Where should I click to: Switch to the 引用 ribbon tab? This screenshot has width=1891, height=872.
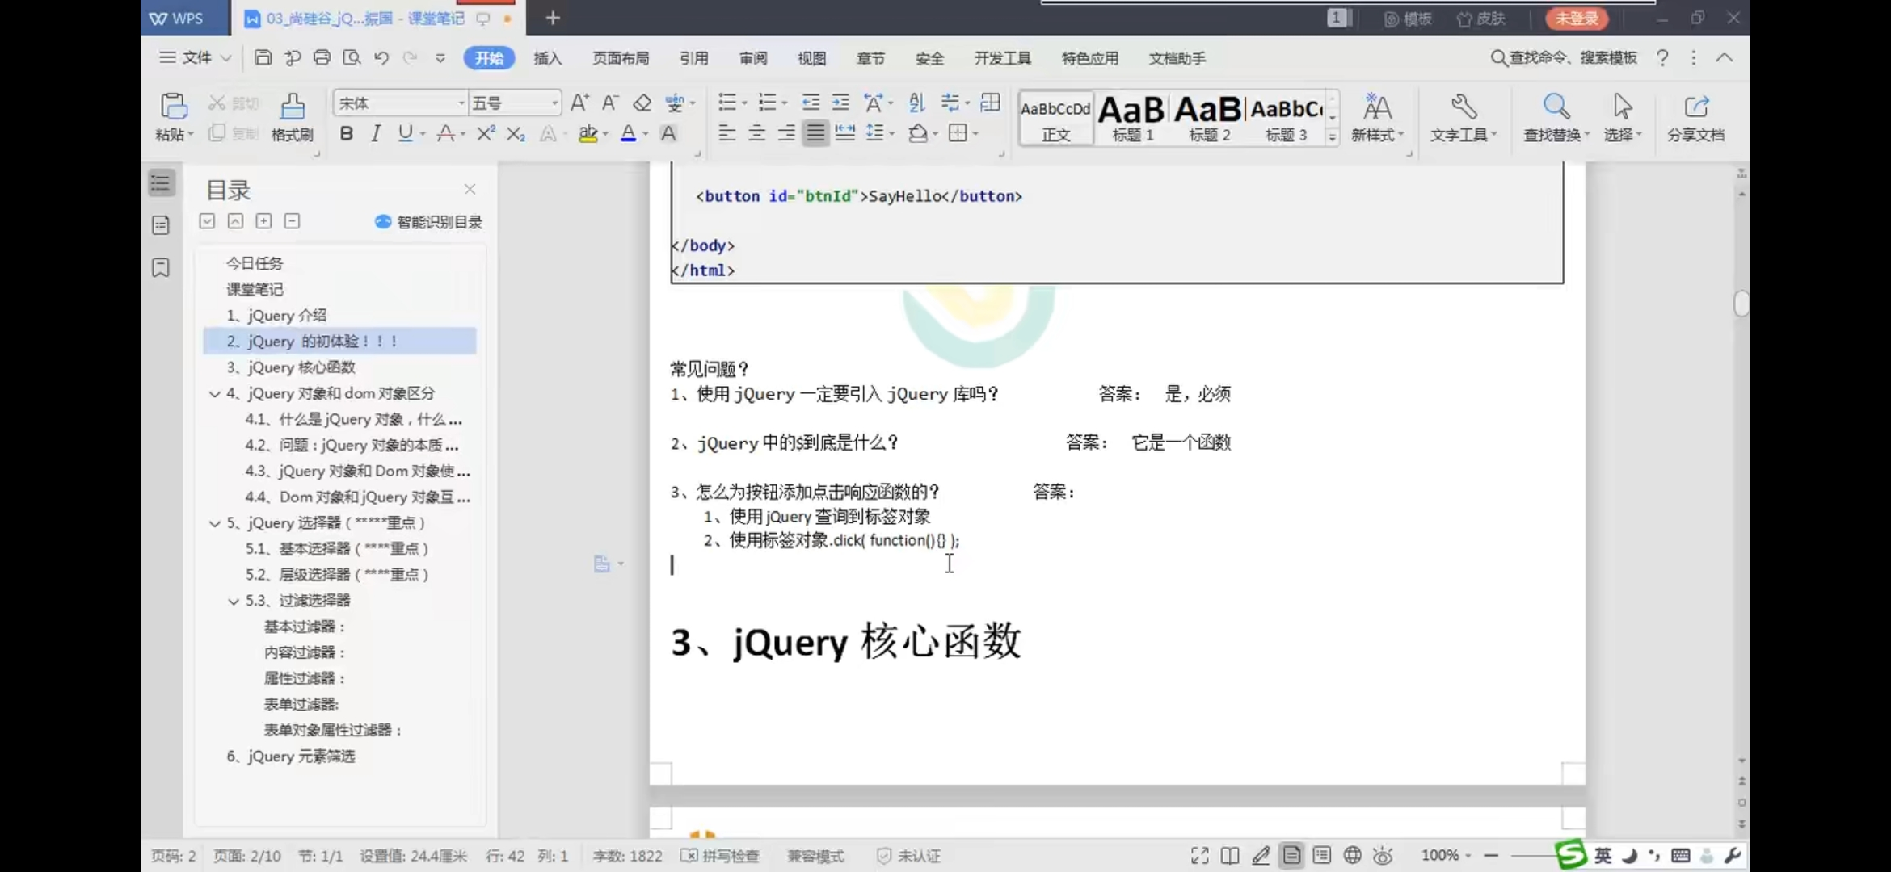click(x=693, y=58)
